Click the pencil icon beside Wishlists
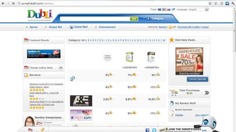The height and width of the screenshot is (132, 236). (x=172, y=115)
